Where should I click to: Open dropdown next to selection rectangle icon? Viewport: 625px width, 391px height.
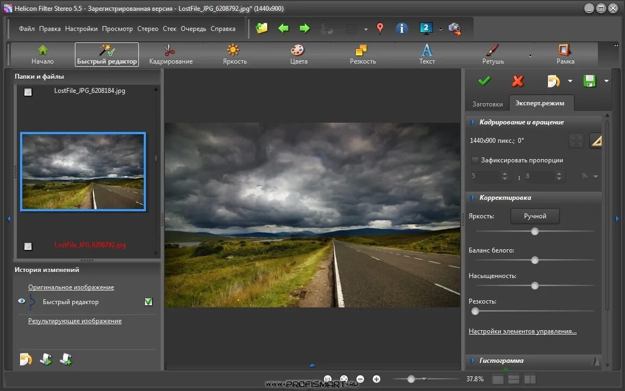[366, 29]
